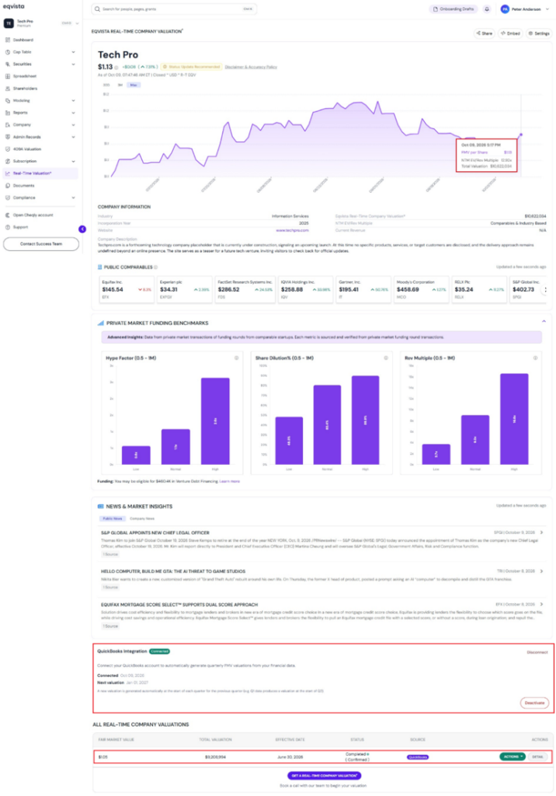Click the Embed button
556x796 pixels.
point(510,33)
